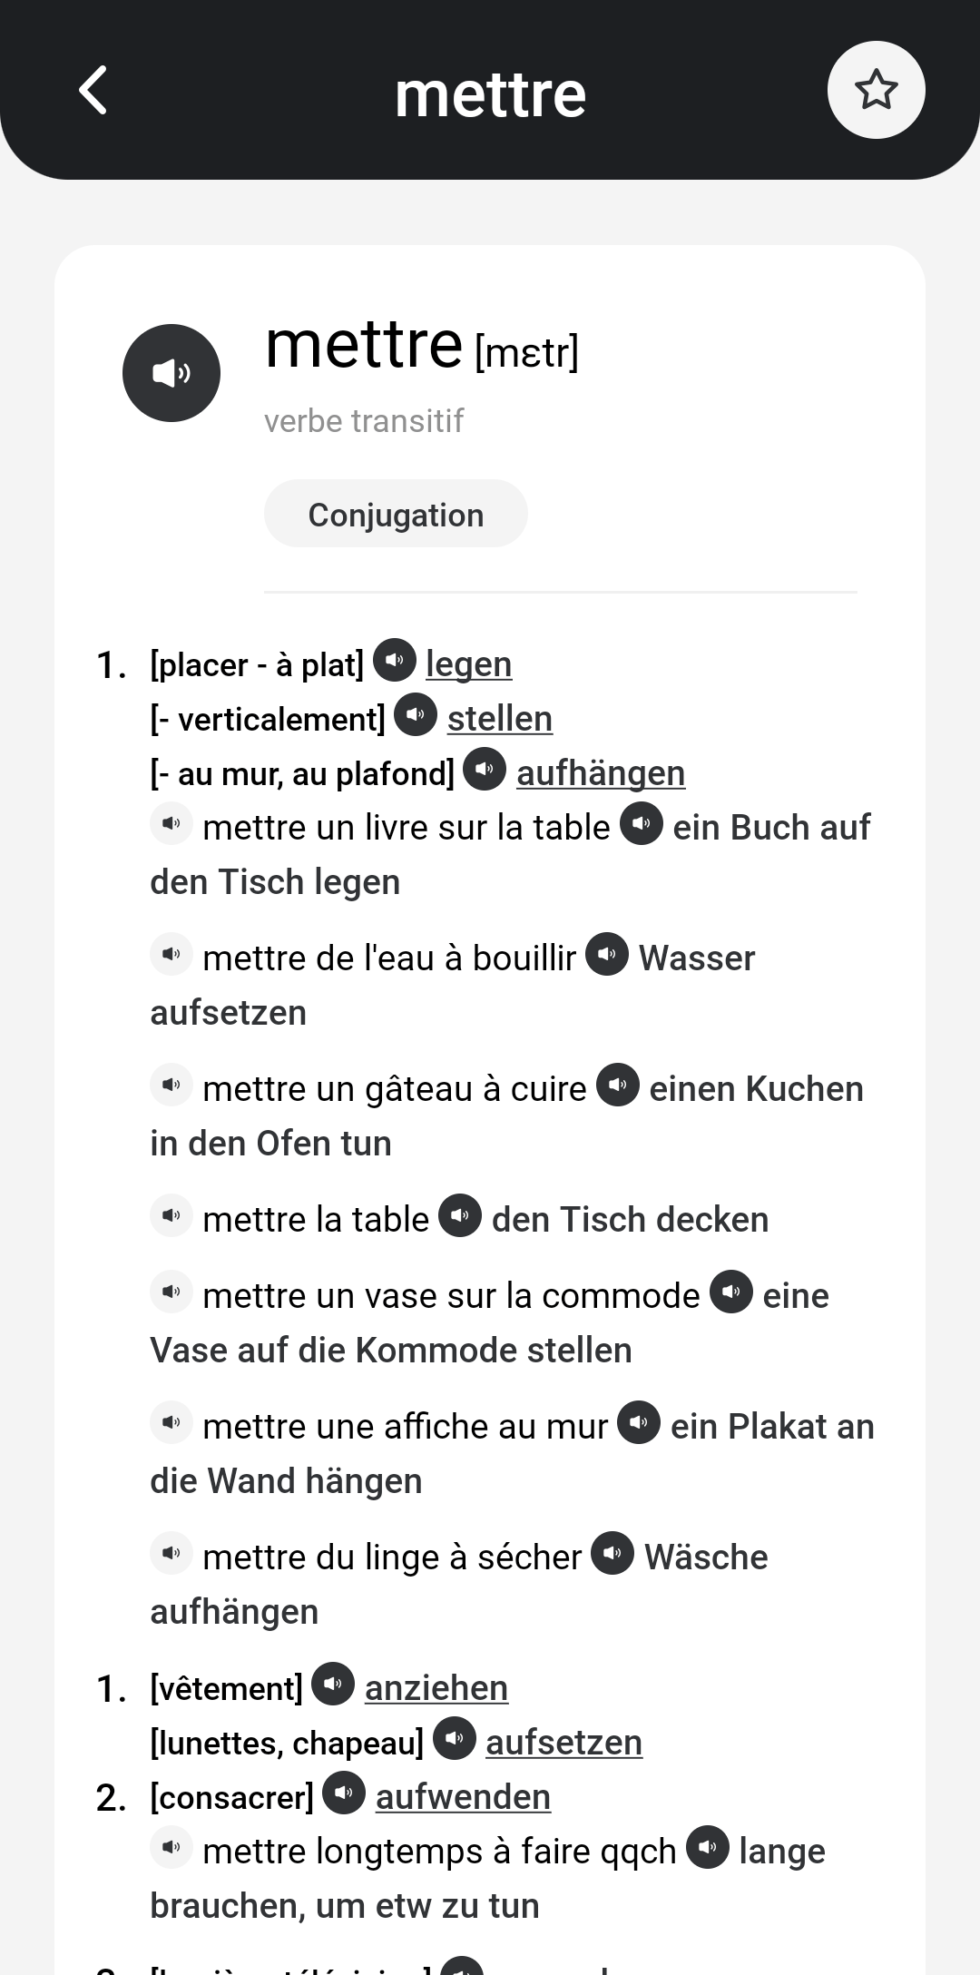Play French audio for 'mettre un livre sur la table'
Image resolution: width=980 pixels, height=1975 pixels.
pyautogui.click(x=171, y=824)
